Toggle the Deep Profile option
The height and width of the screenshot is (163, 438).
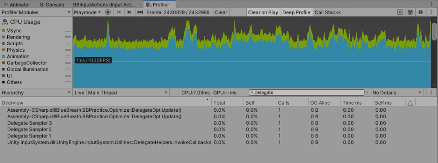click(296, 12)
